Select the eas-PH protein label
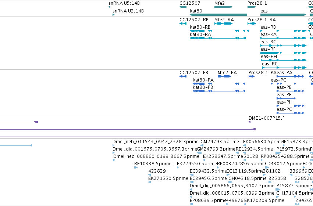The image size is (313, 206). 284,102
